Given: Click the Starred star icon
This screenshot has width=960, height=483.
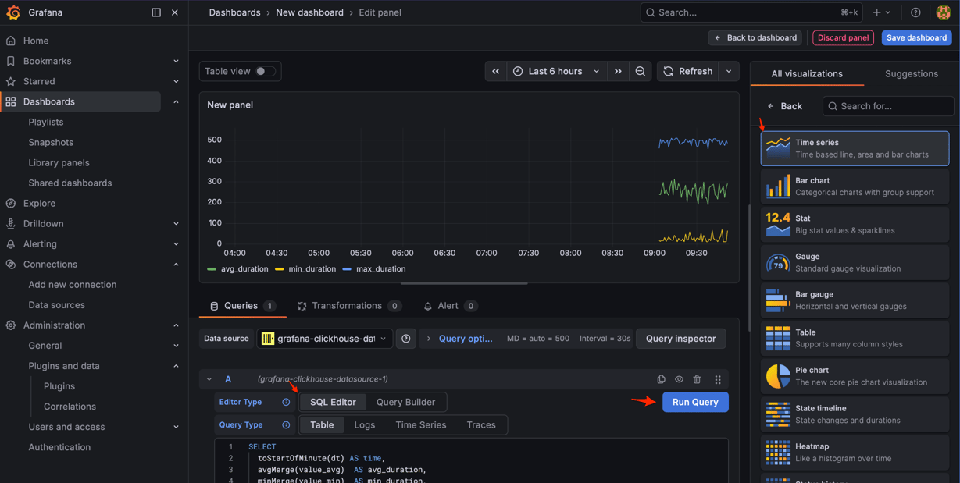Looking at the screenshot, I should click(x=11, y=81).
